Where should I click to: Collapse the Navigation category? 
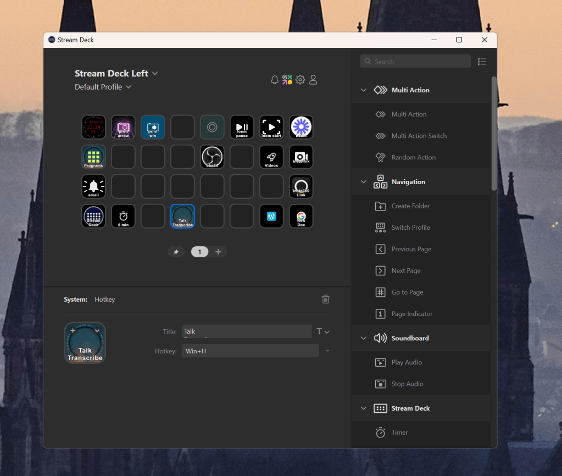(364, 182)
